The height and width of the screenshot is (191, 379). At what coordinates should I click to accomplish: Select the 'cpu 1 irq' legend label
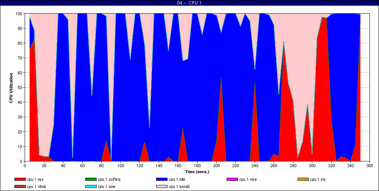point(318,179)
